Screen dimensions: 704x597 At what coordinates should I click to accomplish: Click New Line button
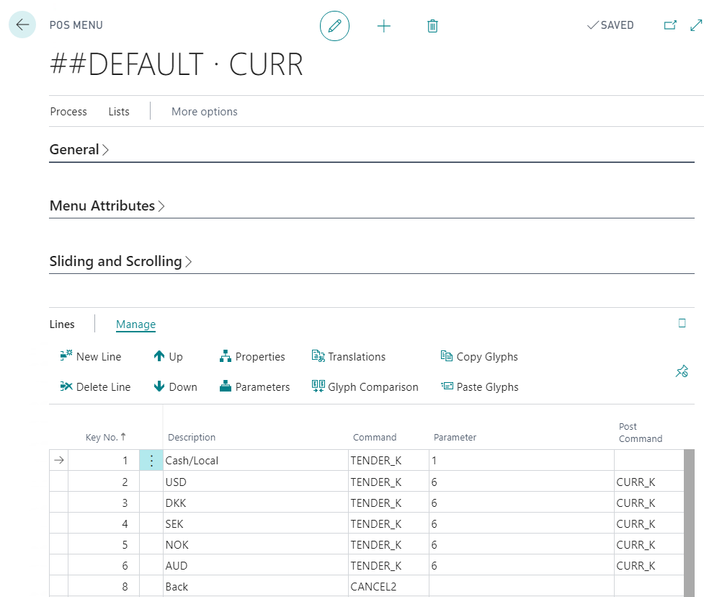91,357
